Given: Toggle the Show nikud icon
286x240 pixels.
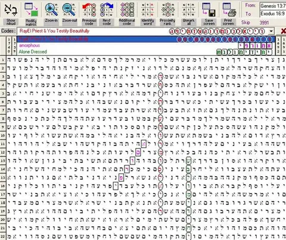Looking at the screenshot, I should (11, 10).
